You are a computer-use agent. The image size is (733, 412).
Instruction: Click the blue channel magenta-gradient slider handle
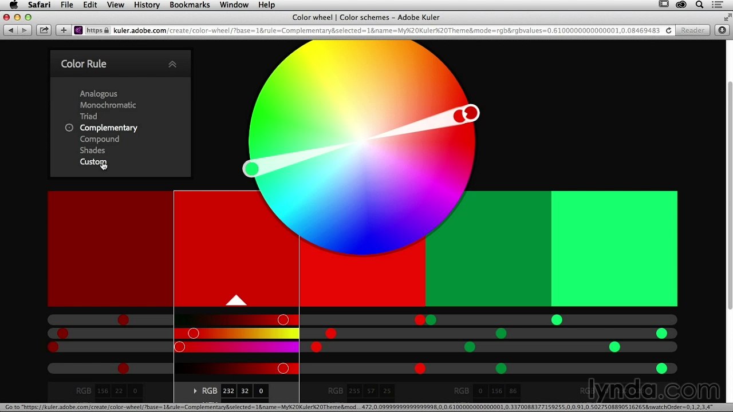tap(179, 347)
